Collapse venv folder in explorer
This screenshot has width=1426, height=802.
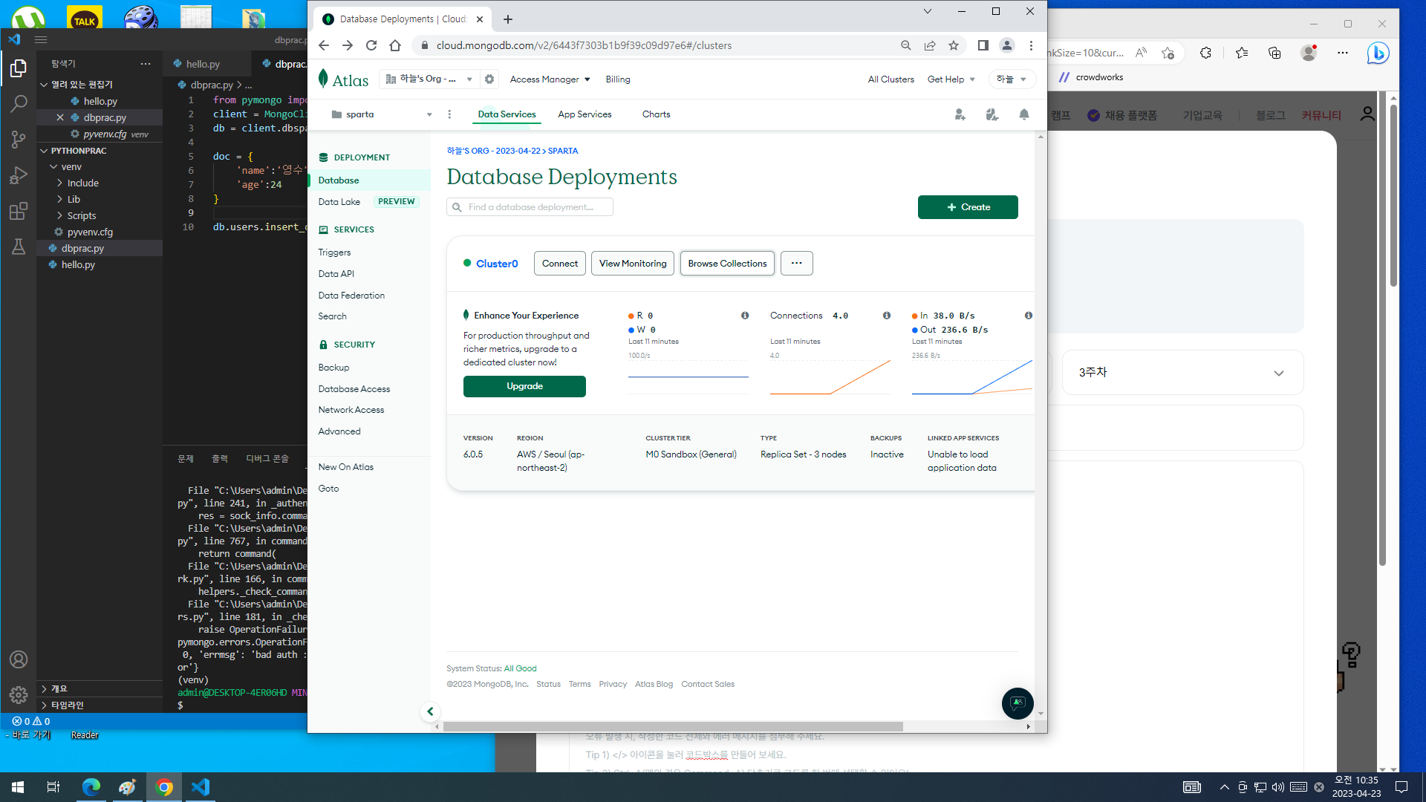pos(100,167)
